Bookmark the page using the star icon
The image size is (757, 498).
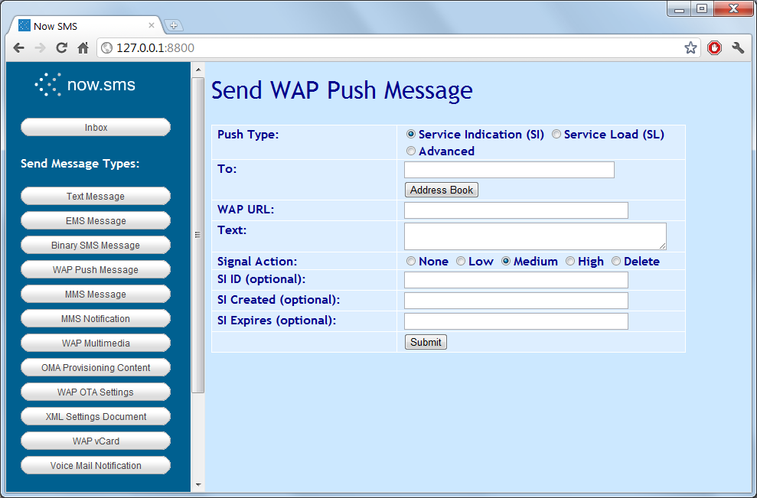(x=690, y=47)
